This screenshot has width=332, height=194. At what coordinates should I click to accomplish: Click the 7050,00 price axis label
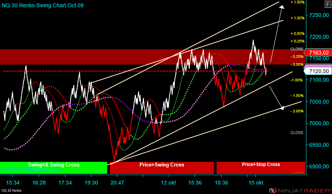click(319, 102)
